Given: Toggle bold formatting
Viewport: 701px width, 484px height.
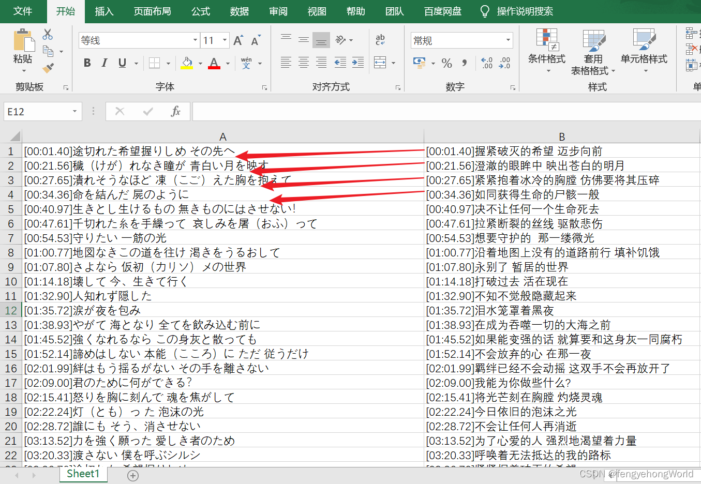Looking at the screenshot, I should [87, 63].
